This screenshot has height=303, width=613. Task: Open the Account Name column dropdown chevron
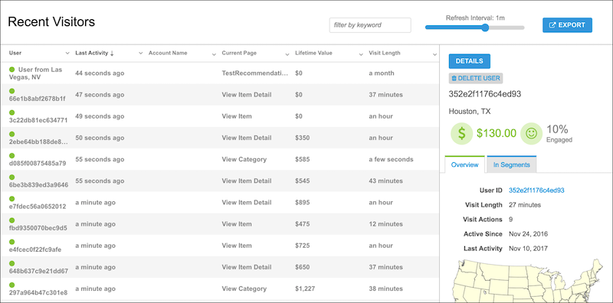pos(214,54)
